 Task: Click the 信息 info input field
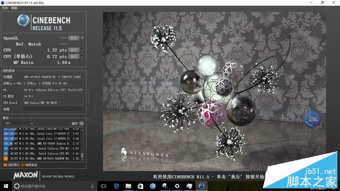53,109
